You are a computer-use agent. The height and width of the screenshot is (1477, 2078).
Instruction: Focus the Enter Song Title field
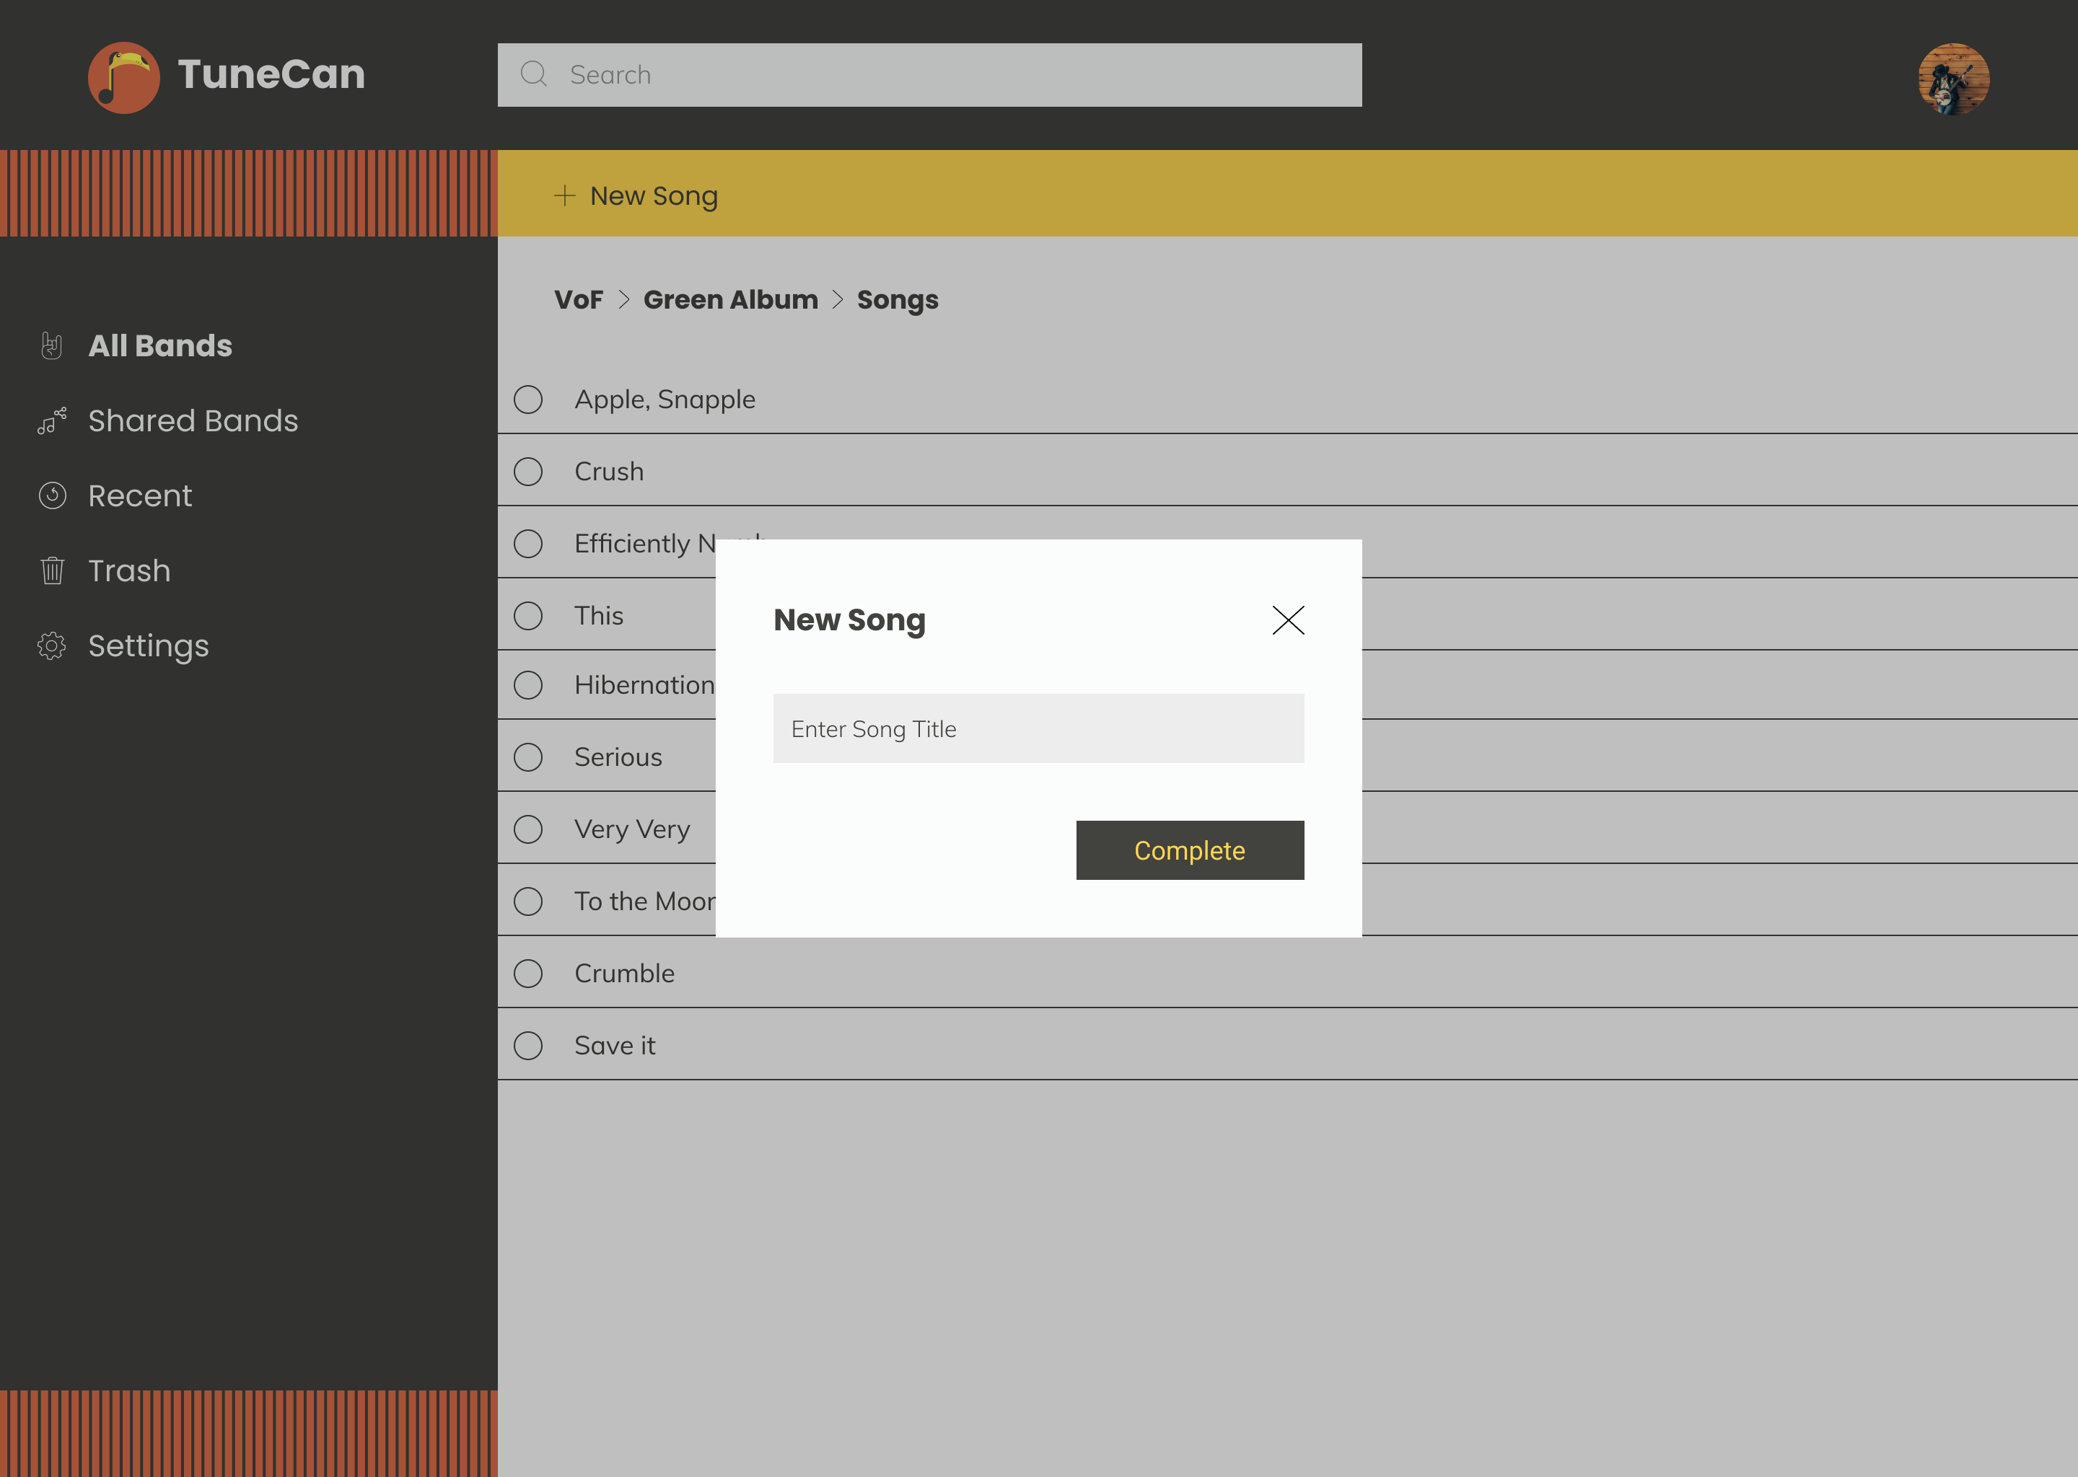tap(1039, 728)
